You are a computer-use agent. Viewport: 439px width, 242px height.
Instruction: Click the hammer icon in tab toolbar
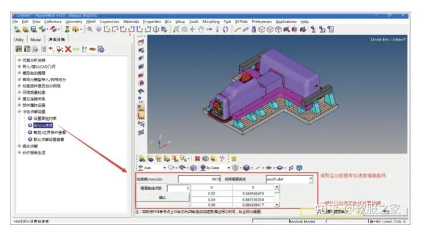coord(51,49)
